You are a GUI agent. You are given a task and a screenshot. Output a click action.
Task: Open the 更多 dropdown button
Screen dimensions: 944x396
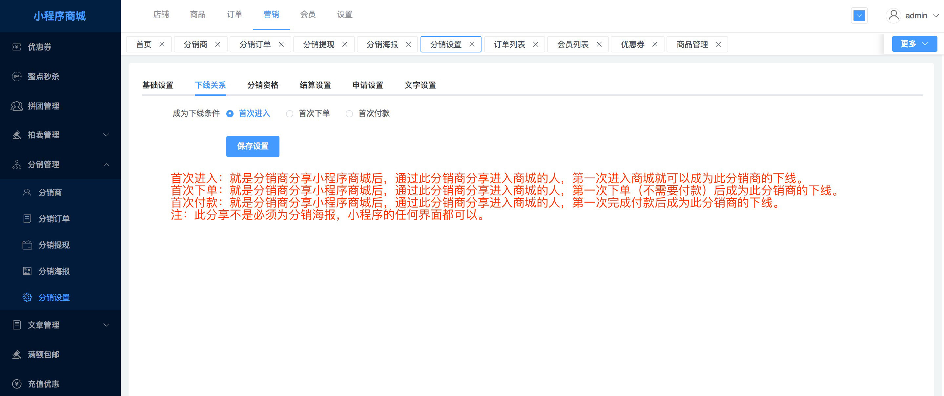click(x=914, y=44)
